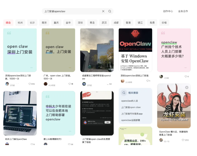Switch to the 杭州 filter tab
The width and height of the screenshot is (197, 156).
click(x=20, y=23)
